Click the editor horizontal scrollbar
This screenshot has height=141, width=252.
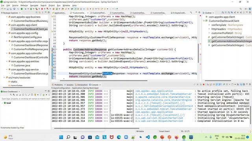tap(104, 81)
